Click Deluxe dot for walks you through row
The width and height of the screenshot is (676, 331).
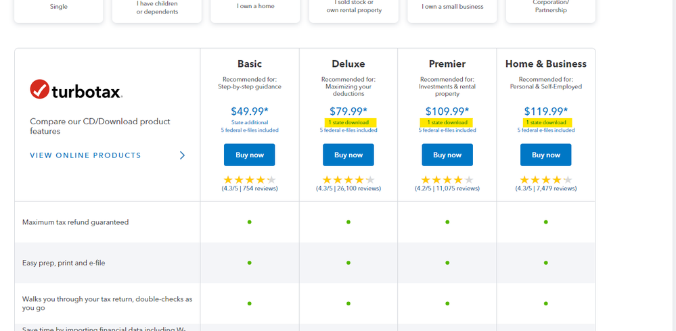point(348,303)
